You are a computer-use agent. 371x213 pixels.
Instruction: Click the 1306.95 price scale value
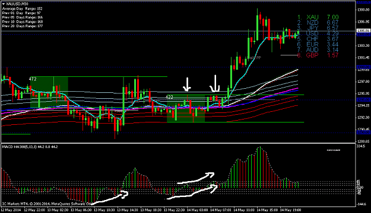pos(363,22)
